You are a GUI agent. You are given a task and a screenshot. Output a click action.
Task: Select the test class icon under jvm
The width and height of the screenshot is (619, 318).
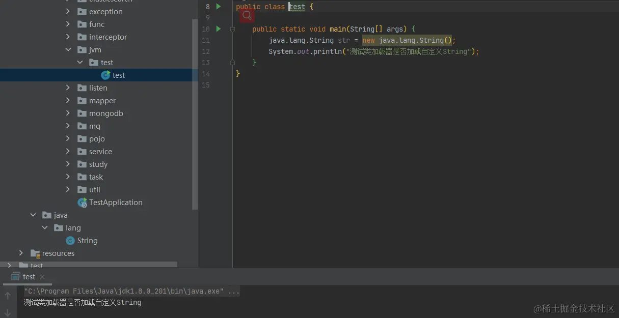105,75
